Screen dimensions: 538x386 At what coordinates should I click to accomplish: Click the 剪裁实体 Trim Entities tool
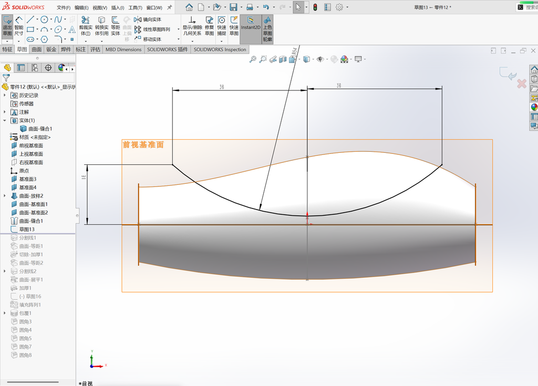86,26
